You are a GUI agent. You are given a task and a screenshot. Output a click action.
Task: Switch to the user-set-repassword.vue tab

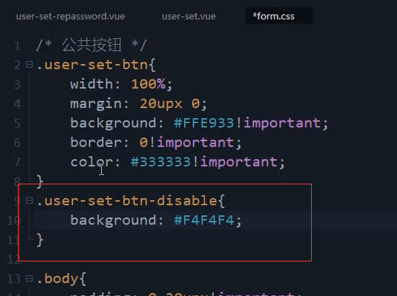(x=71, y=17)
